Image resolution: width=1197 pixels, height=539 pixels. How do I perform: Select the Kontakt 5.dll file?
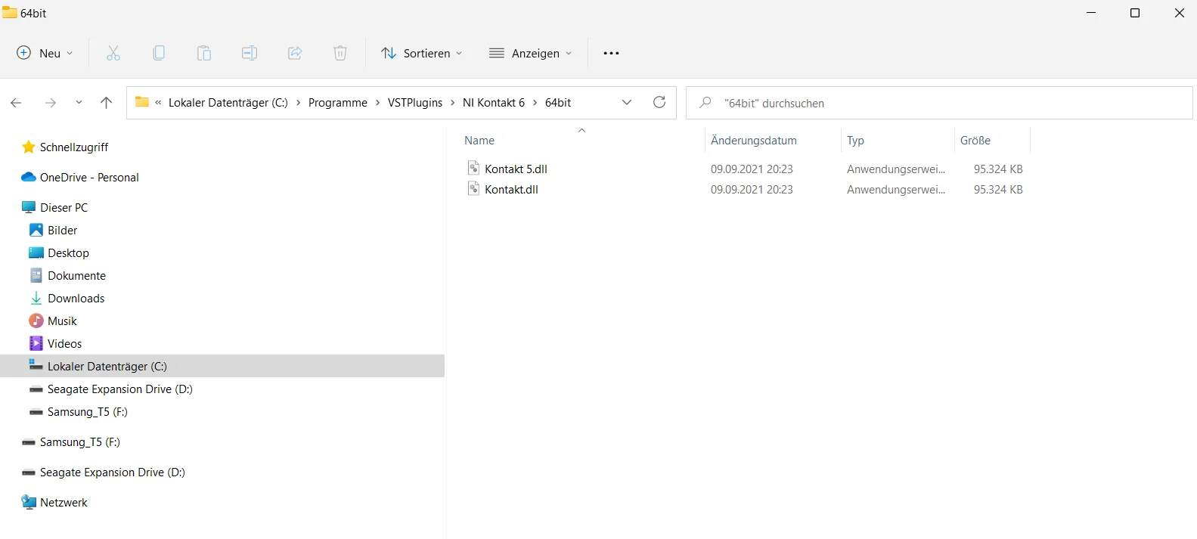(x=516, y=169)
